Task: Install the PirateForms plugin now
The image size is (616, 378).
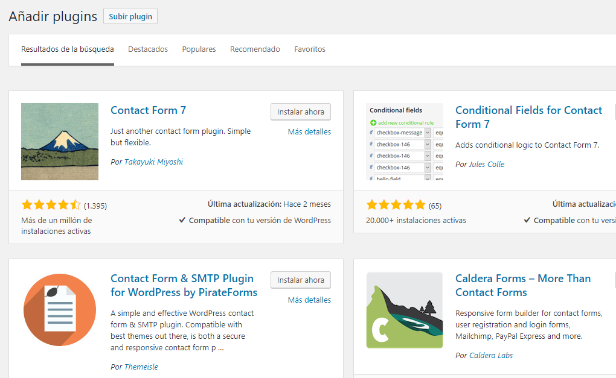Action: 301,280
